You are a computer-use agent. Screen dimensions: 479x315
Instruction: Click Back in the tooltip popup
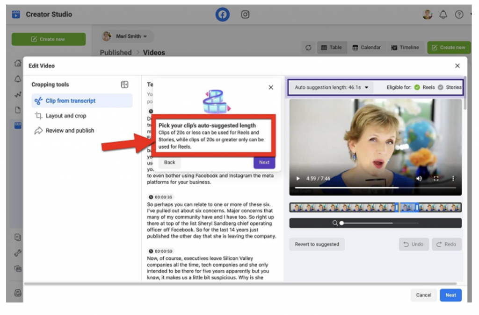coord(169,162)
